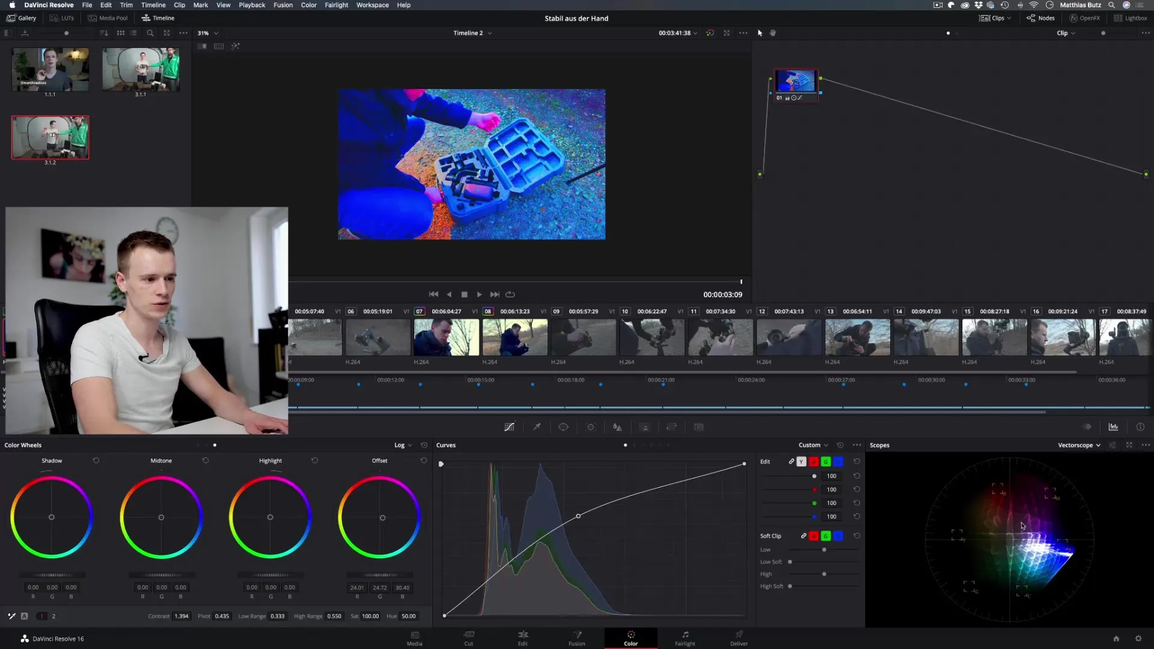Open the Color menu

[308, 5]
